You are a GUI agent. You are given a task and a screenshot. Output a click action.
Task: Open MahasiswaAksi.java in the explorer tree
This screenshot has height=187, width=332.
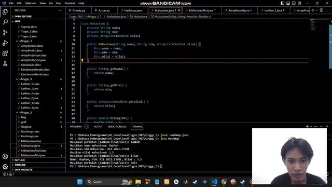tap(33, 155)
